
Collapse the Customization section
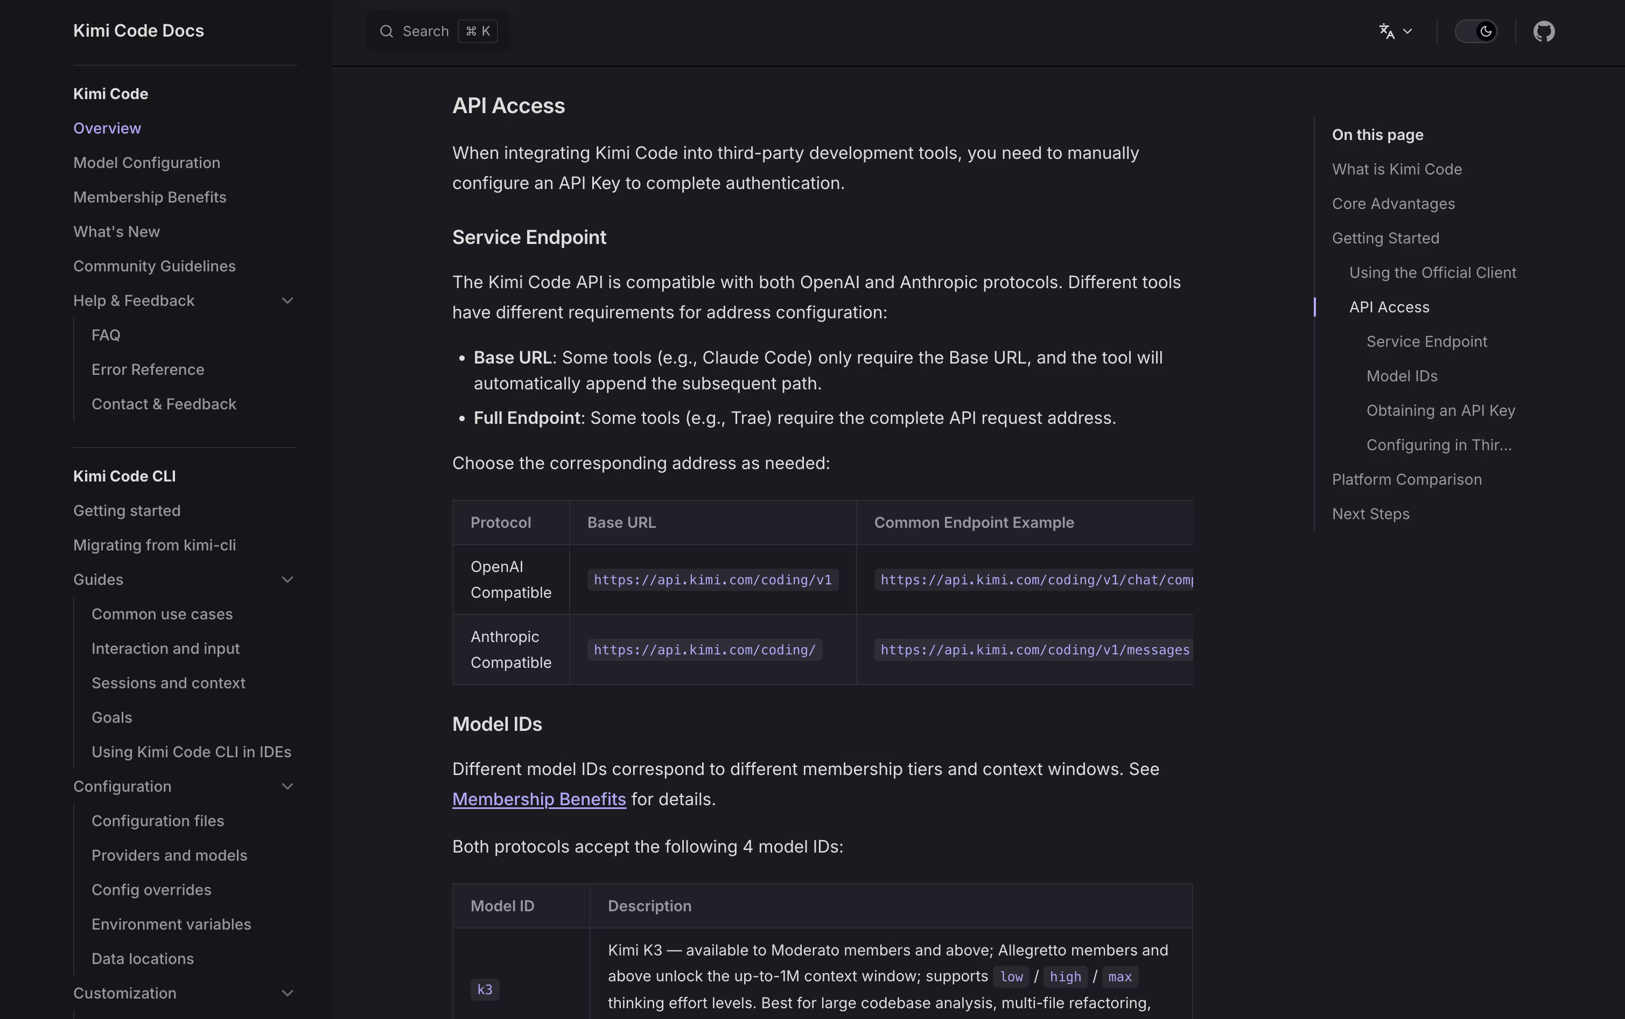(x=287, y=993)
